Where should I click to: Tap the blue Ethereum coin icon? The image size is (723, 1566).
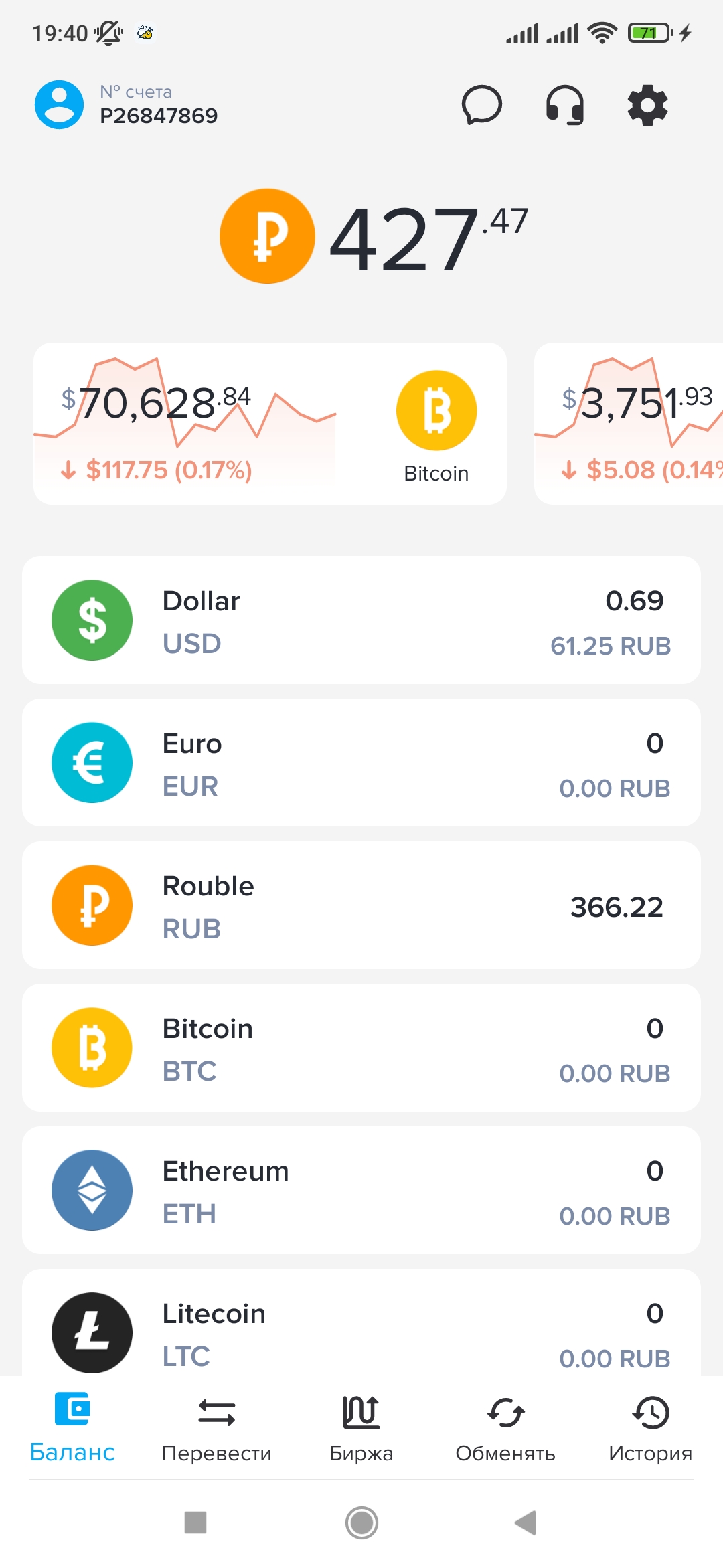pyautogui.click(x=92, y=1190)
